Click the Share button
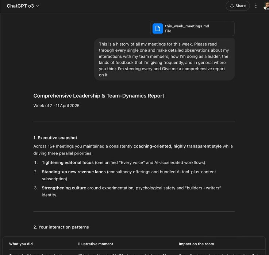This screenshot has width=269, height=255. click(x=237, y=6)
